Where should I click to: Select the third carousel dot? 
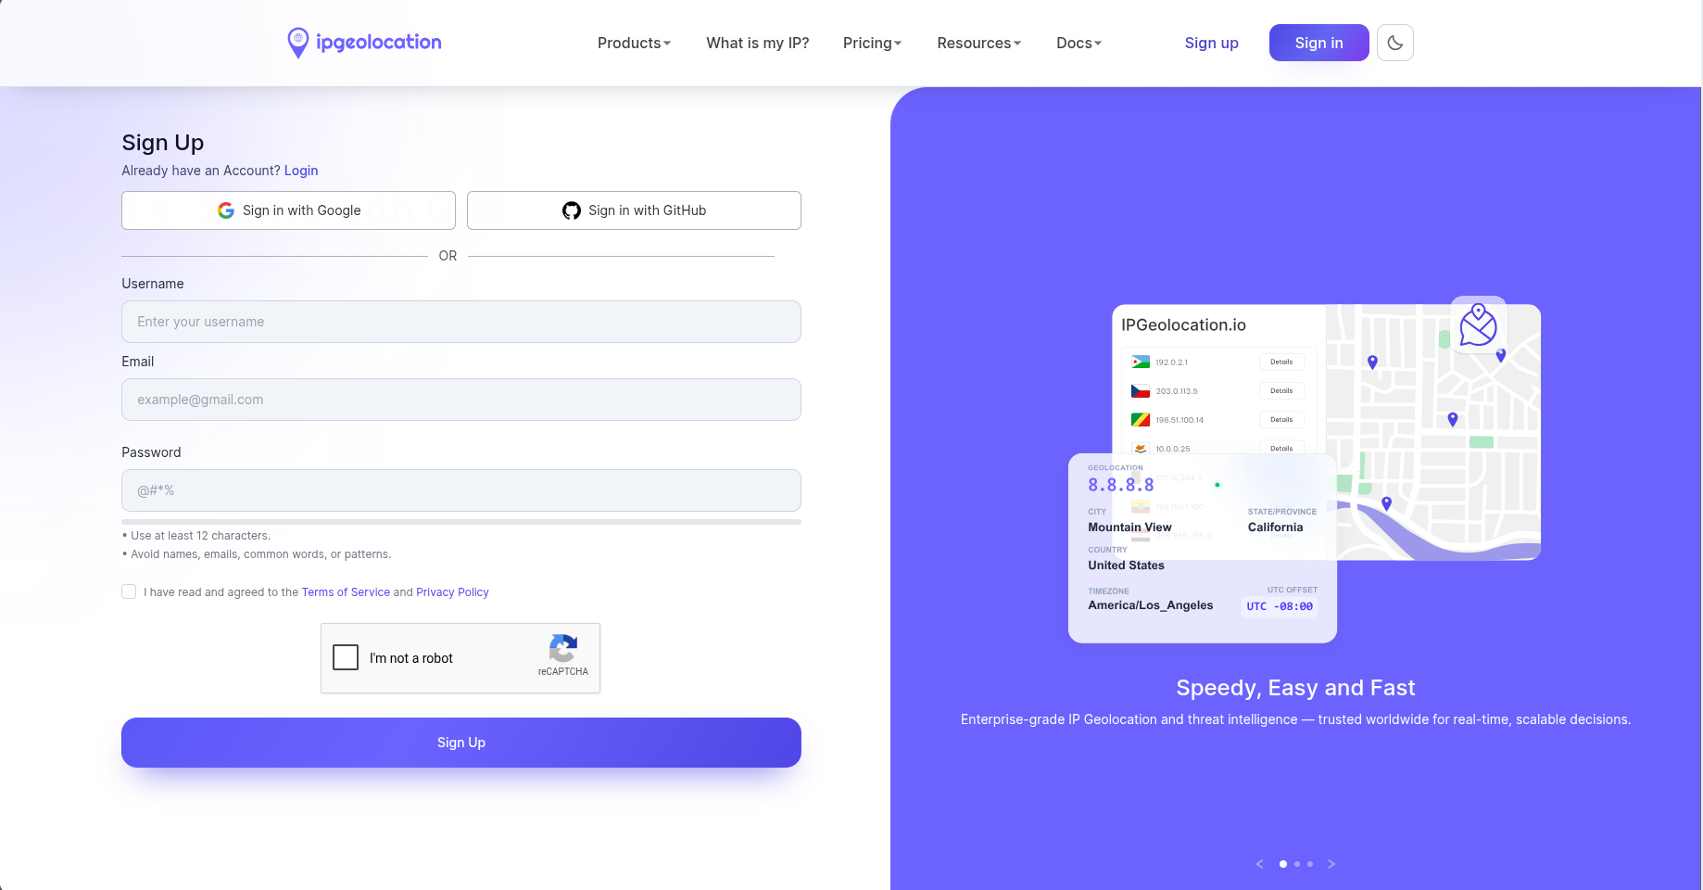click(x=1310, y=864)
